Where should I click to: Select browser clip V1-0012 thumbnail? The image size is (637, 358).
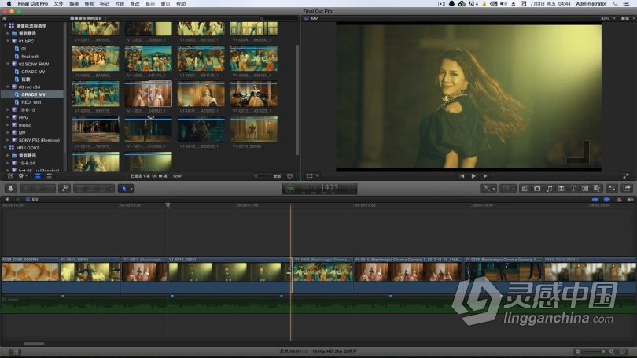point(254,94)
